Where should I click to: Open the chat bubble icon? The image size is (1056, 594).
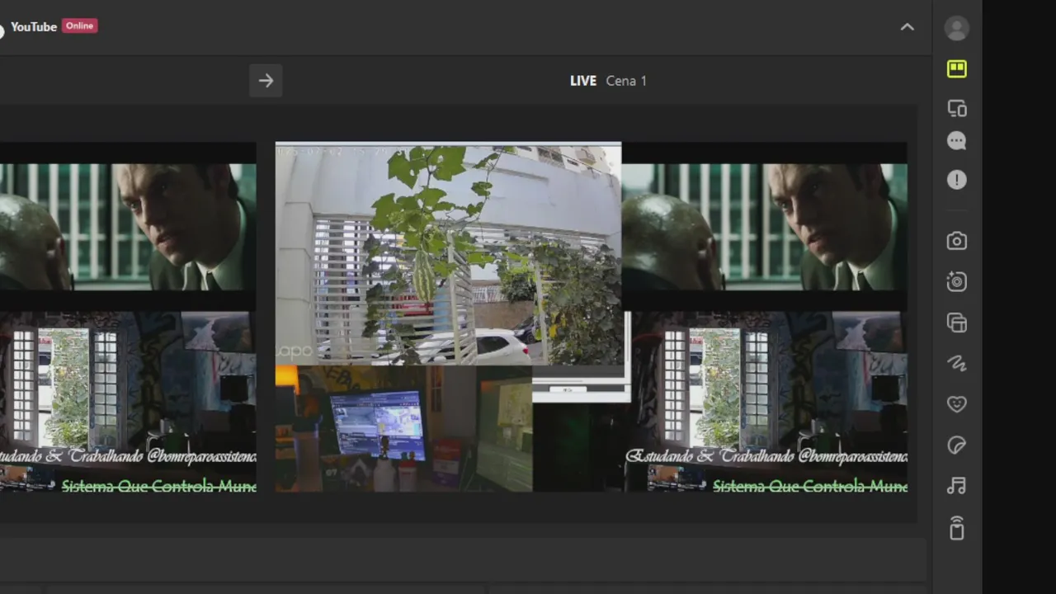point(956,141)
